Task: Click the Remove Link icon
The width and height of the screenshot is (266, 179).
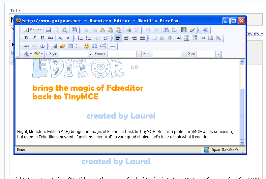Action: 34,46
